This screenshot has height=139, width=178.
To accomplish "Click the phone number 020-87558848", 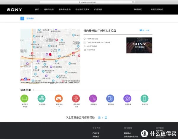I will pyautogui.click(x=92, y=46).
